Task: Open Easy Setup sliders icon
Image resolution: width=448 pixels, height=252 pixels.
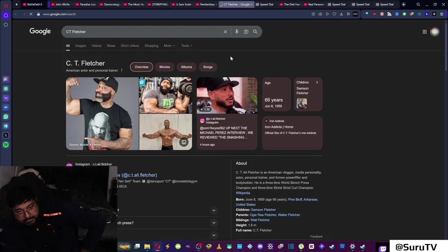Action: coord(348,14)
